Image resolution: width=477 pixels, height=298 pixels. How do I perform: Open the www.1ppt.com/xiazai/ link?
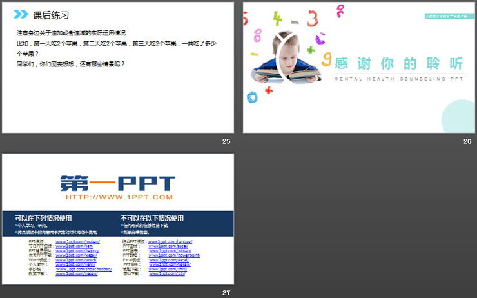pyautogui.click(x=76, y=255)
